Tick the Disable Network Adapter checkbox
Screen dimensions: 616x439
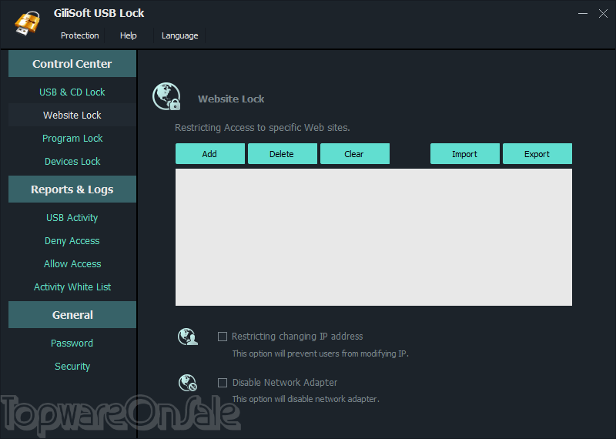click(x=223, y=383)
